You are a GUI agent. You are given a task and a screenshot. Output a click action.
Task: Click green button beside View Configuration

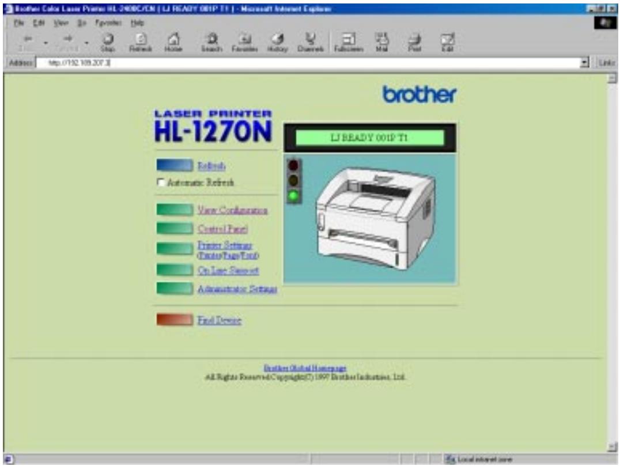coord(175,210)
